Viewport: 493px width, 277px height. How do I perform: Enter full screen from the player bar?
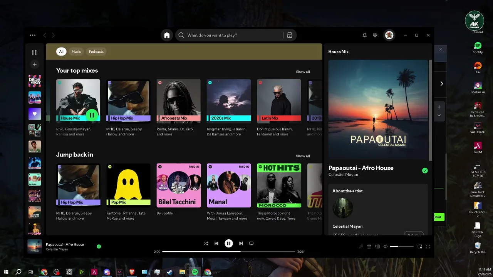428,247
